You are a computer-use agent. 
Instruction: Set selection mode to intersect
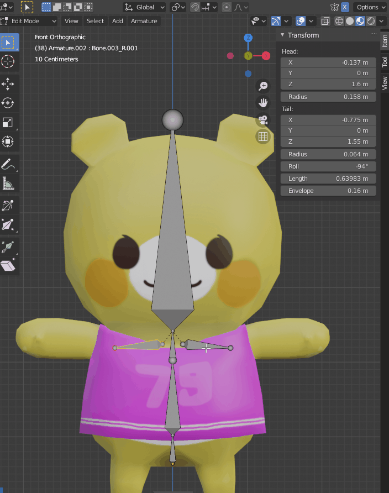pyautogui.click(x=88, y=7)
